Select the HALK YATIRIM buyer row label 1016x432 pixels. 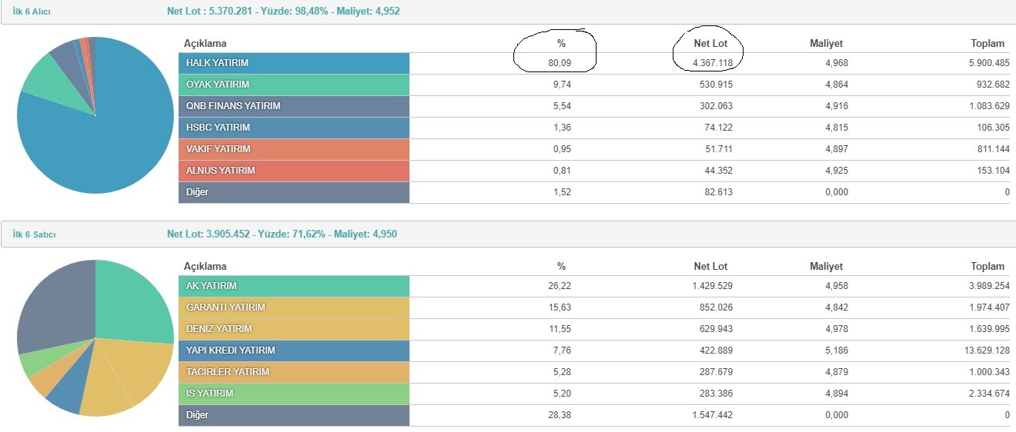tap(294, 63)
